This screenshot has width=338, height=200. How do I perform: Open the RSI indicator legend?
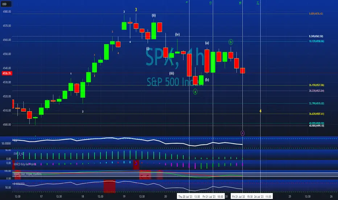15,141
